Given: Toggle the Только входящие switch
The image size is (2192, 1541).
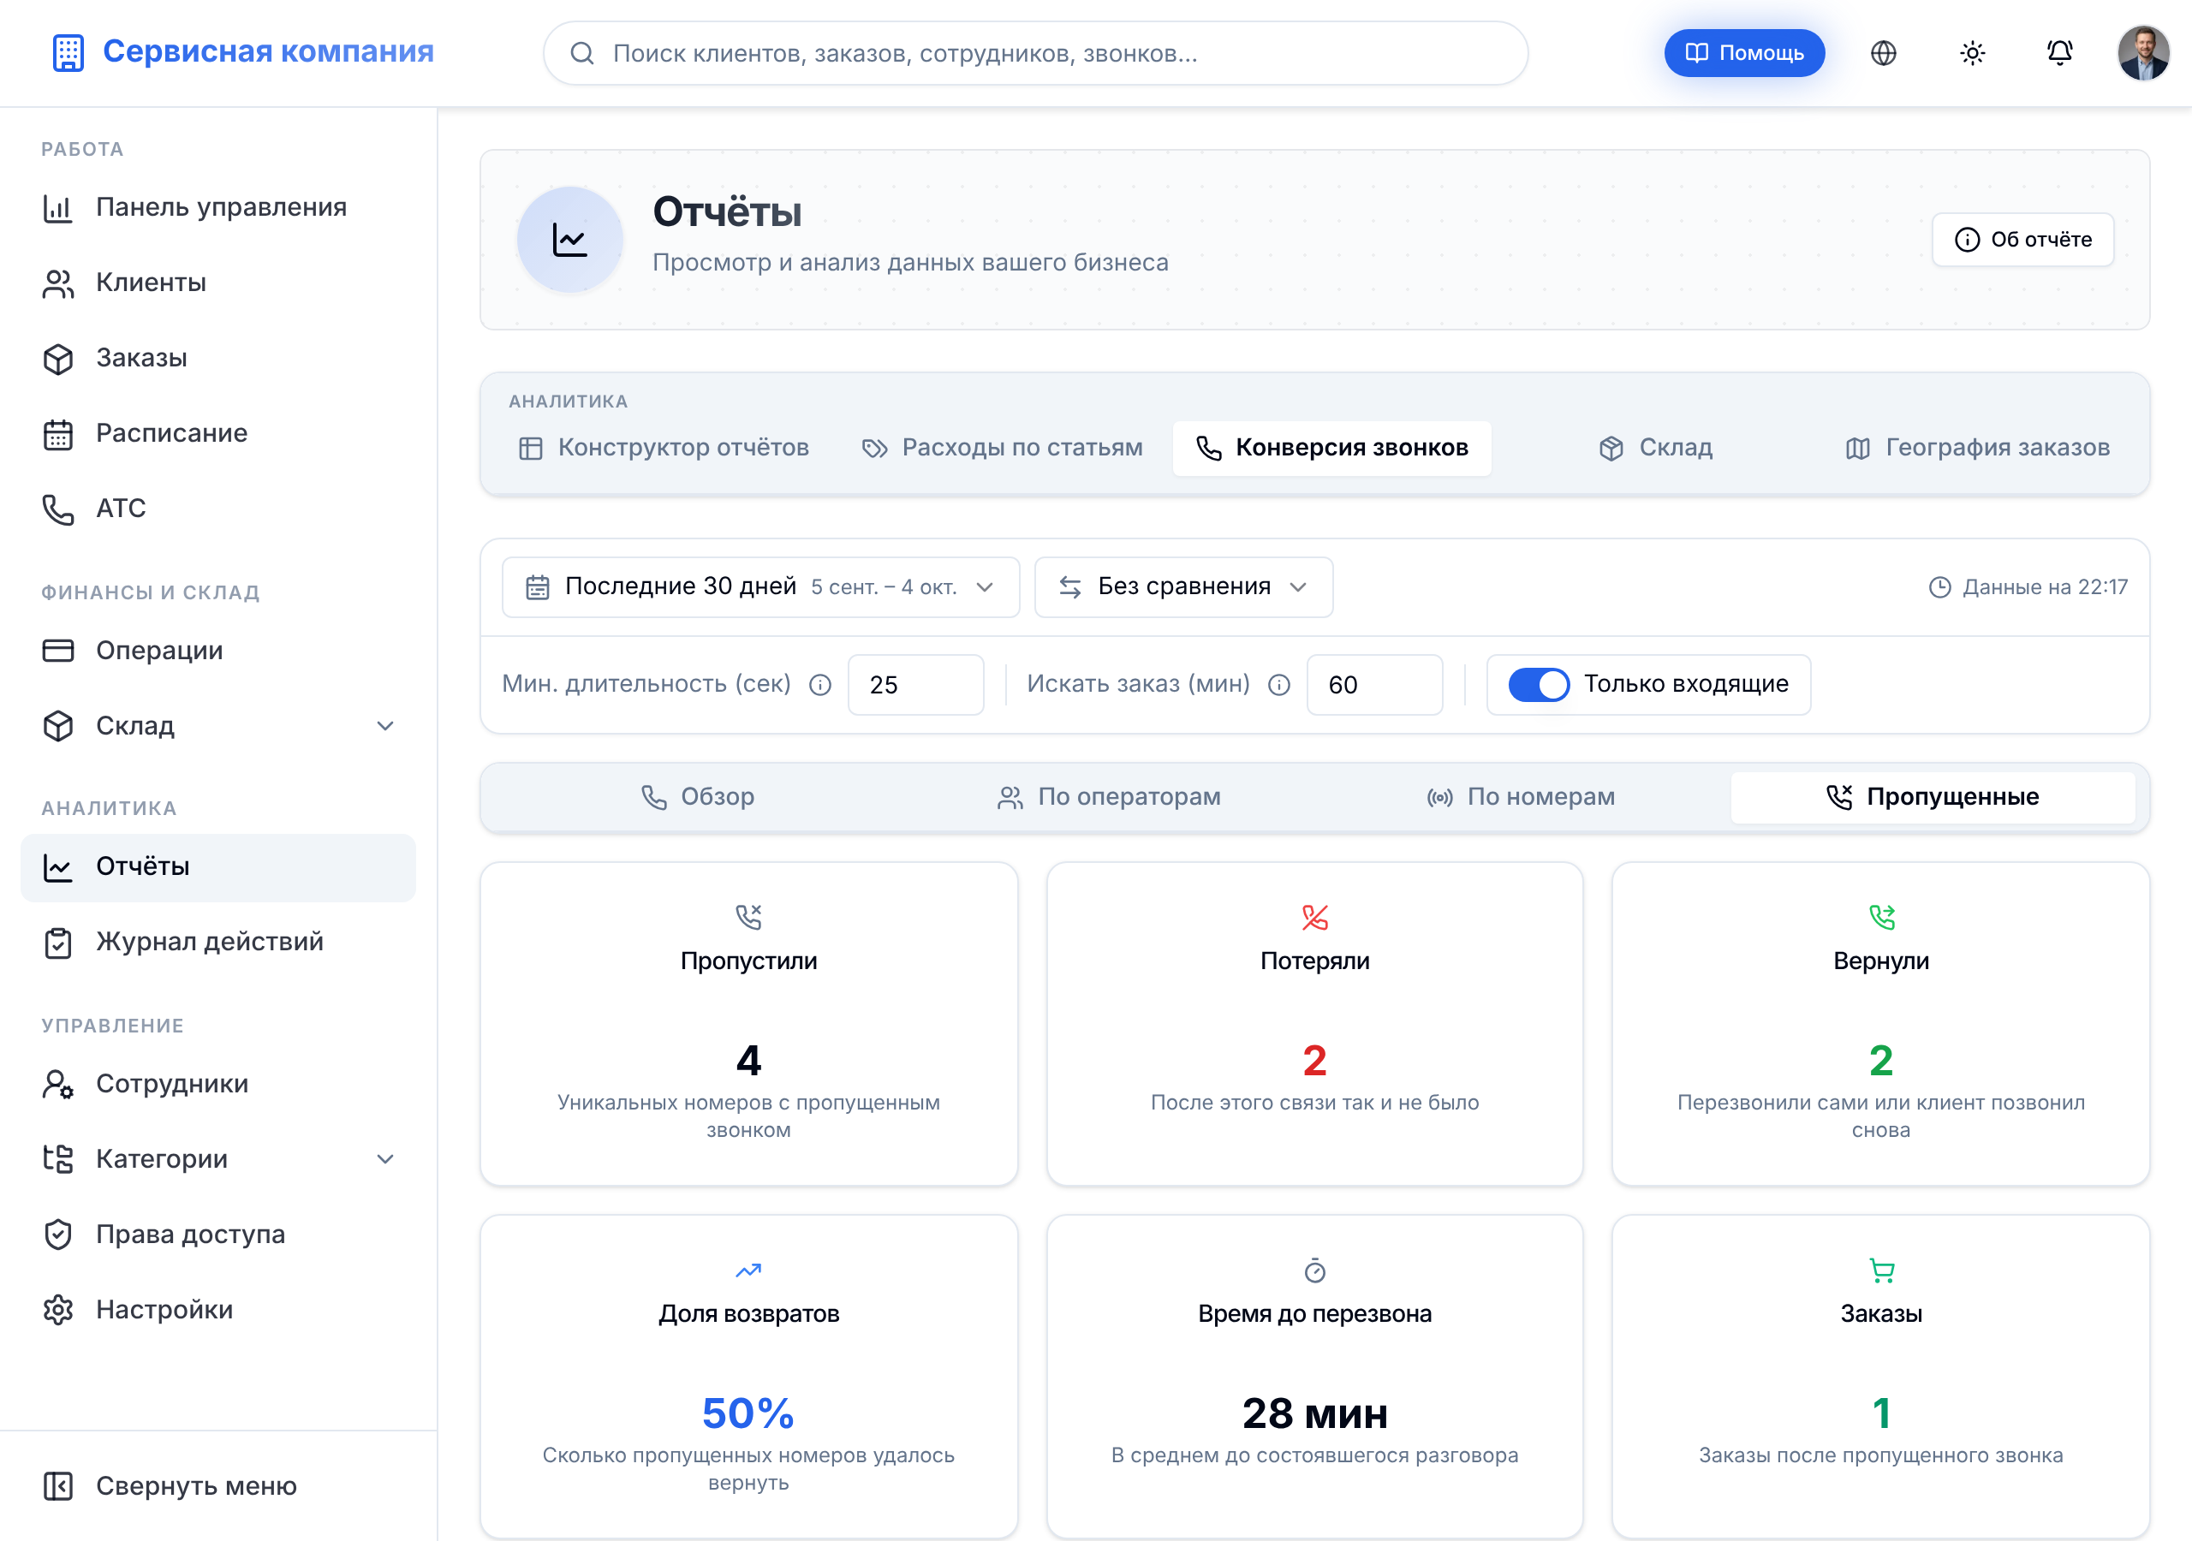Looking at the screenshot, I should click(1538, 685).
